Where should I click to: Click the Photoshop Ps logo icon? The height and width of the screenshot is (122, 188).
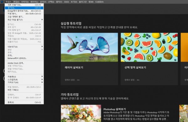2,2
